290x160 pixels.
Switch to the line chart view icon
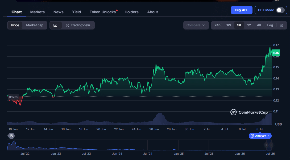(x=55, y=25)
